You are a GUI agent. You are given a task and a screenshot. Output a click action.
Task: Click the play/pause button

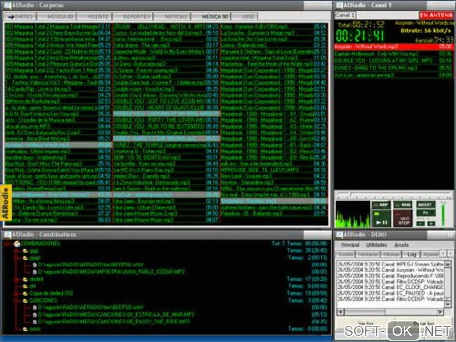(x=381, y=219)
